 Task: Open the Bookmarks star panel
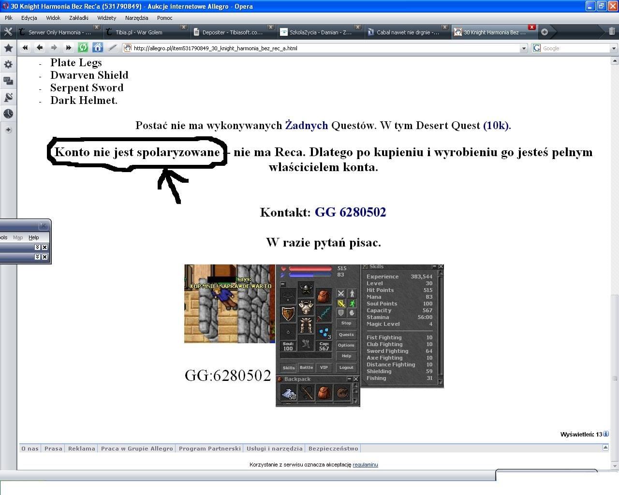pos(8,48)
